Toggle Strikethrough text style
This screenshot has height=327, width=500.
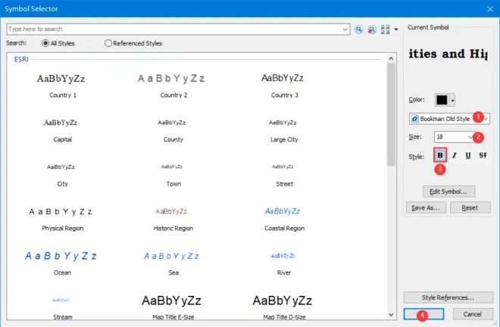coord(483,155)
